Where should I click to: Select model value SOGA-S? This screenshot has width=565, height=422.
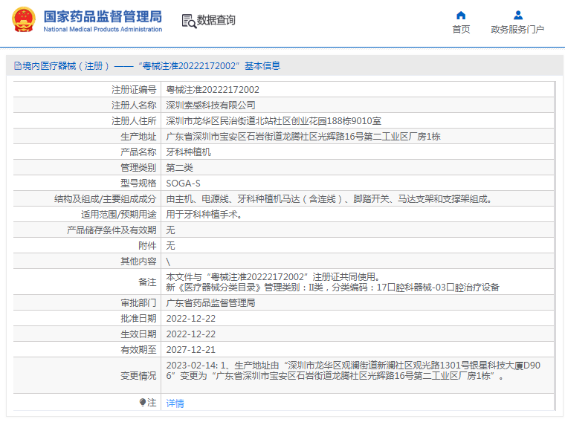click(183, 184)
